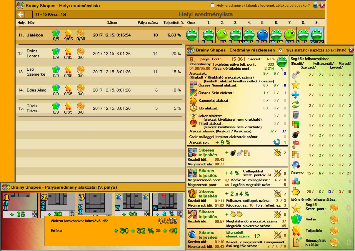Click the red skull Tiltott alakzat icon

click(193, 123)
